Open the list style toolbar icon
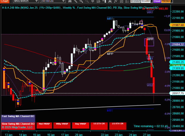Image resolution: width=185 pixels, height=136 pixels. point(127,1)
